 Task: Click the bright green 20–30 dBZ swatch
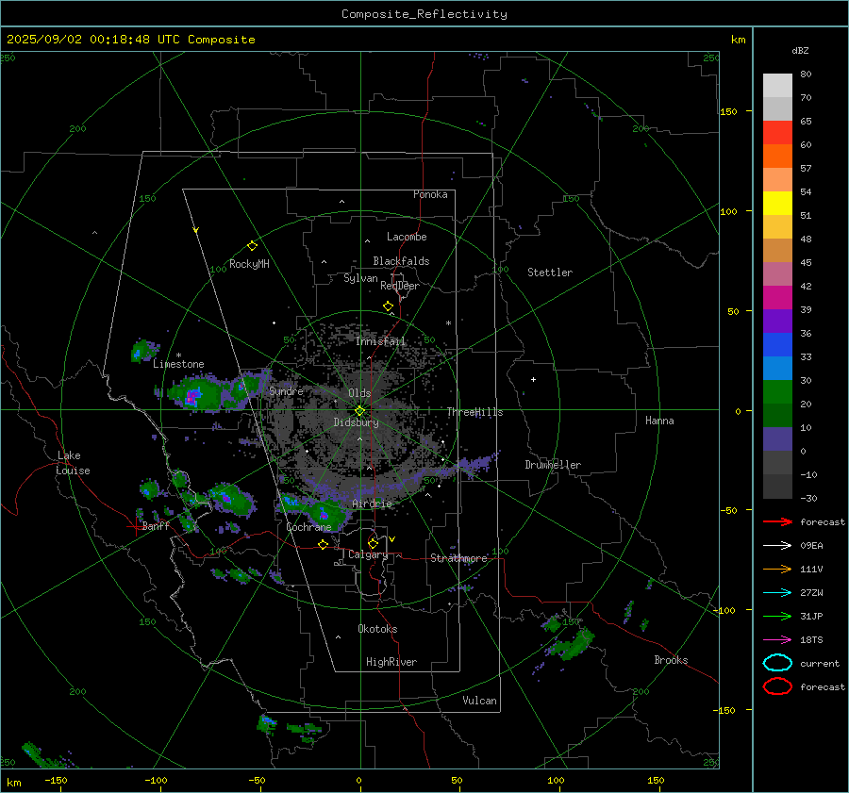click(777, 392)
